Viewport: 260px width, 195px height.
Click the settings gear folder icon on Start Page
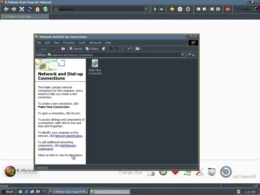pyautogui.click(x=212, y=172)
